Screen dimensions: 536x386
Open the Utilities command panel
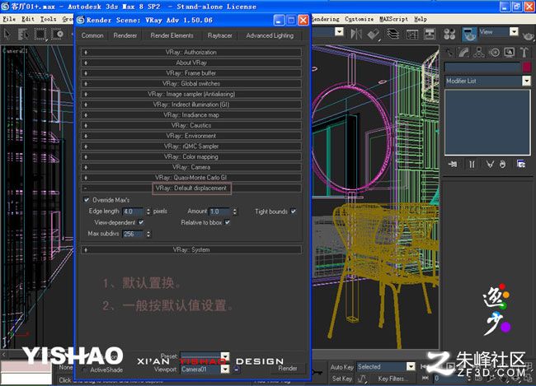(x=524, y=53)
